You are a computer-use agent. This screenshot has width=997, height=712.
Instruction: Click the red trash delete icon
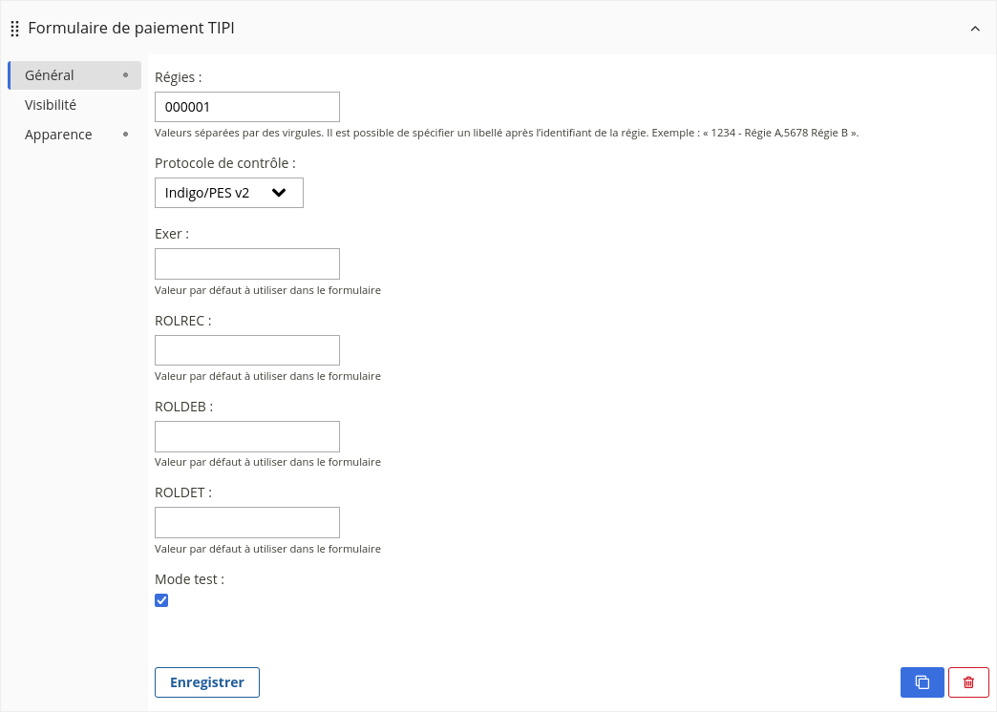[968, 682]
